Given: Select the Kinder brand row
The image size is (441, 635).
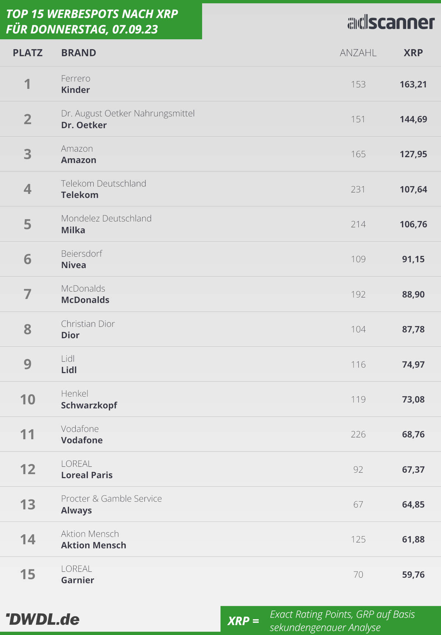Looking at the screenshot, I should coord(220,84).
